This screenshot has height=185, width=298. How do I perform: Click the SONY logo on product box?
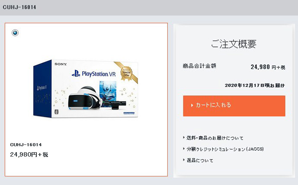pyautogui.click(x=61, y=64)
